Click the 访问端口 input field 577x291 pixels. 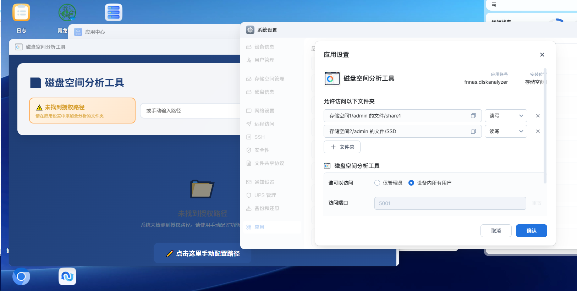pos(450,203)
